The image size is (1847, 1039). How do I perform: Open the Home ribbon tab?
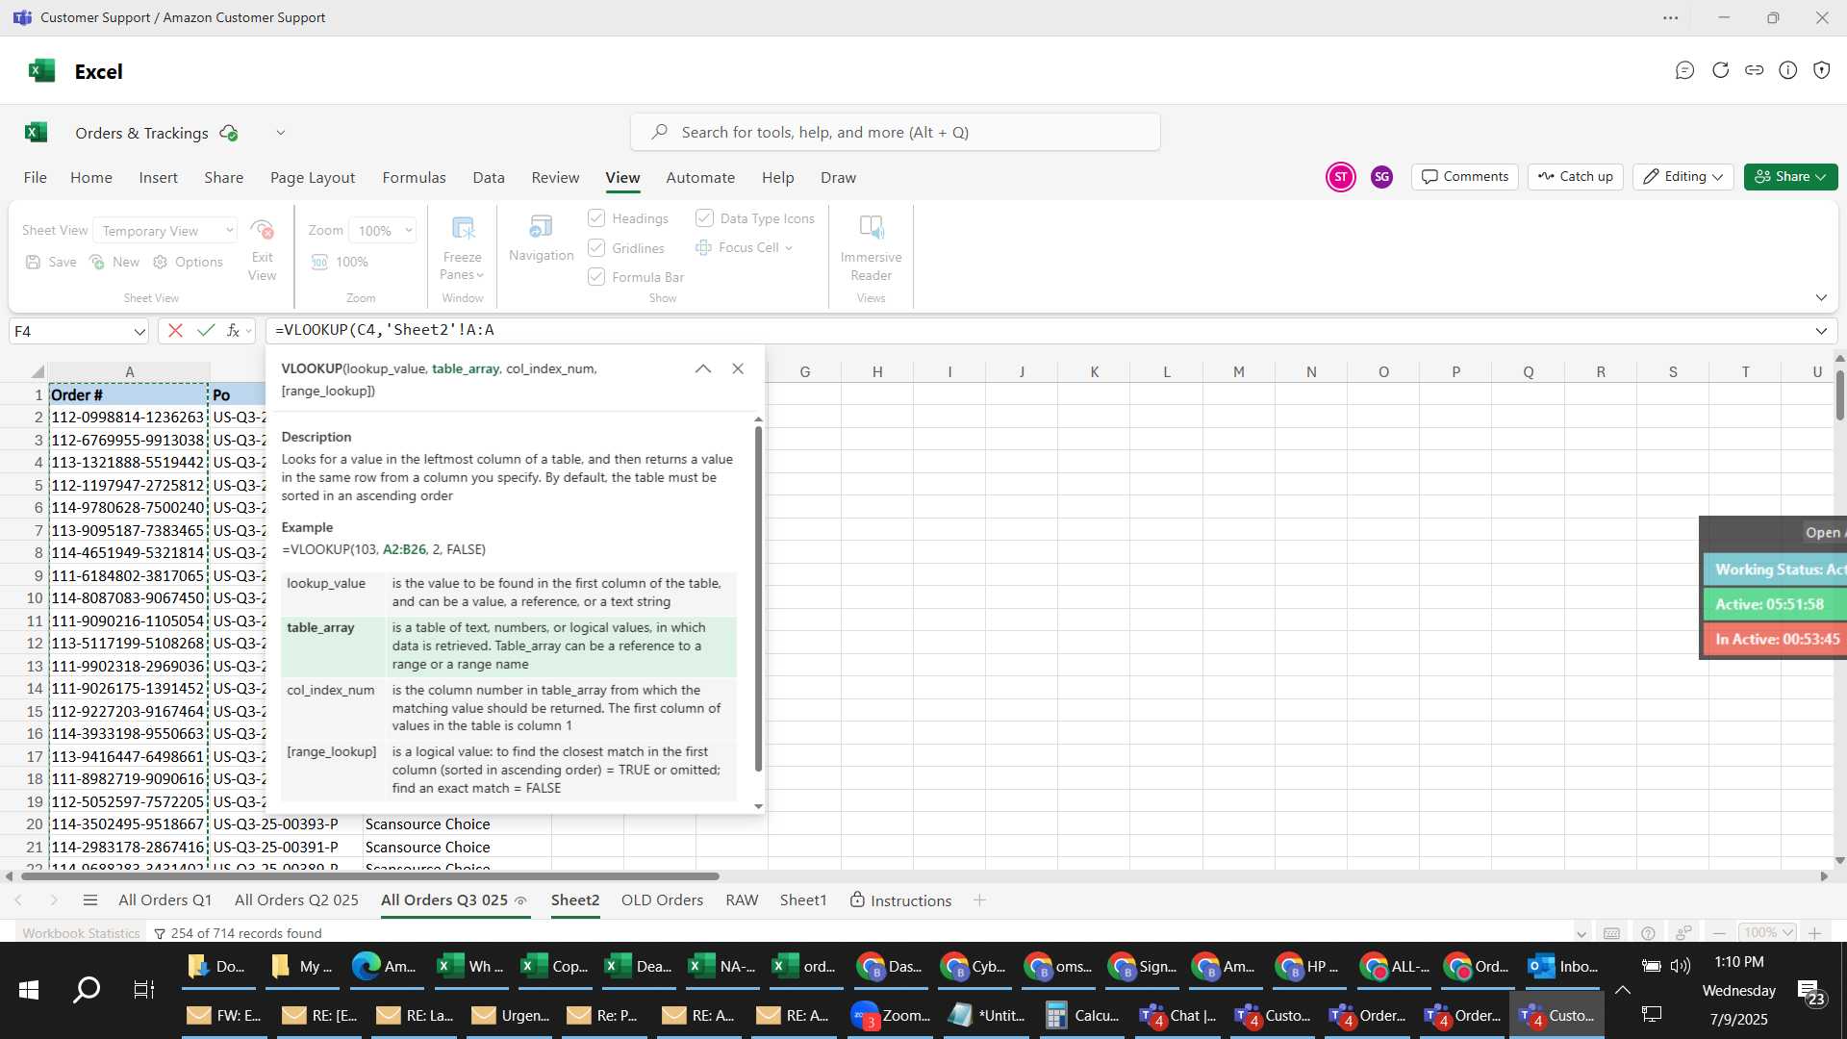(91, 178)
